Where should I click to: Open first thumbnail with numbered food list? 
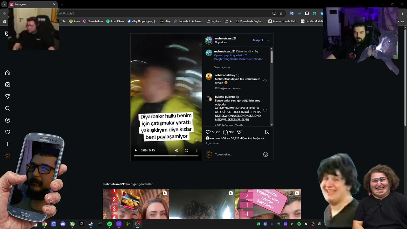[x=135, y=204]
